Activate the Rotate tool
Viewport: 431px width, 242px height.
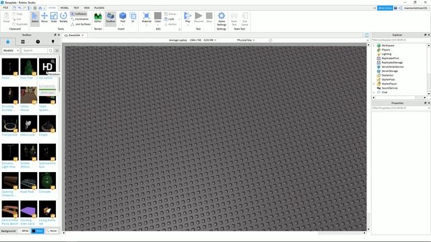pyautogui.click(x=63, y=17)
